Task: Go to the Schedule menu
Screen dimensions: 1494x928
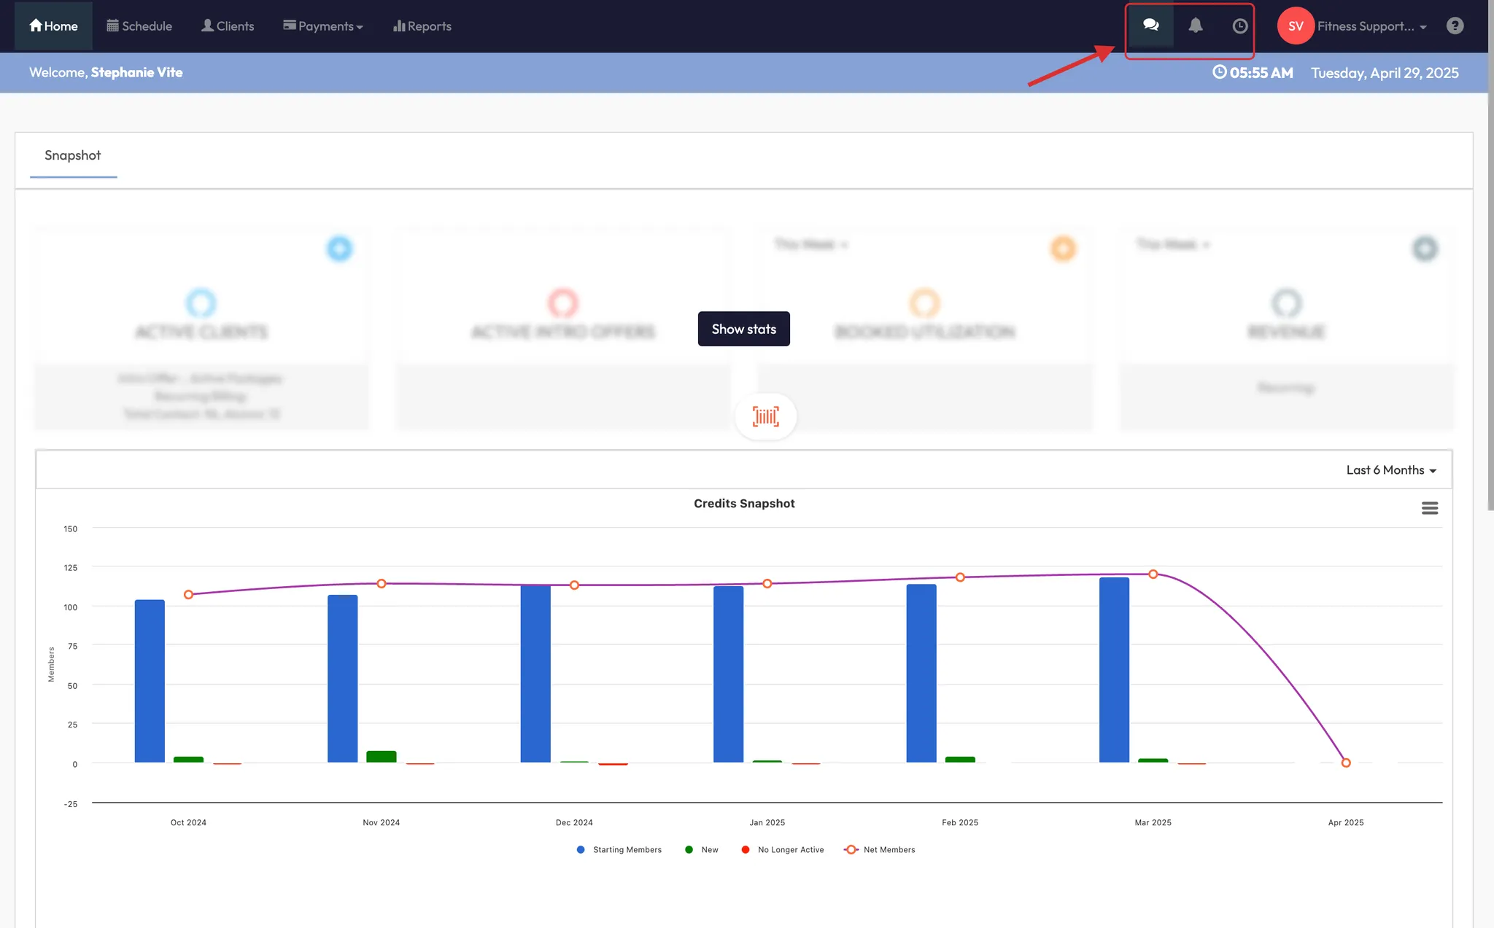Action: click(x=139, y=26)
